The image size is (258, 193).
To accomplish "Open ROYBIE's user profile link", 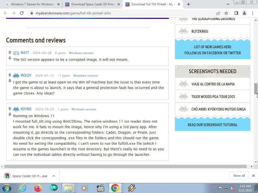I will click(26, 109).
